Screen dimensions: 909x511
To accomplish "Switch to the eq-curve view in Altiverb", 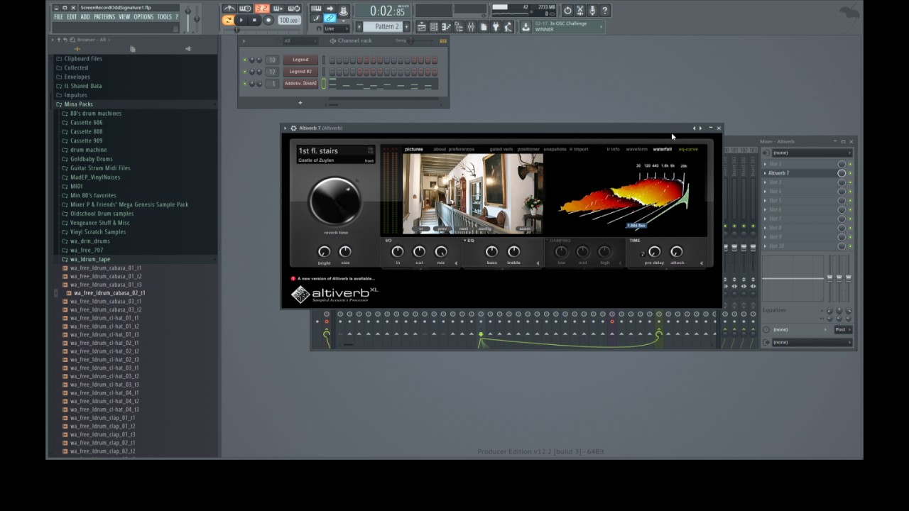I will point(688,149).
